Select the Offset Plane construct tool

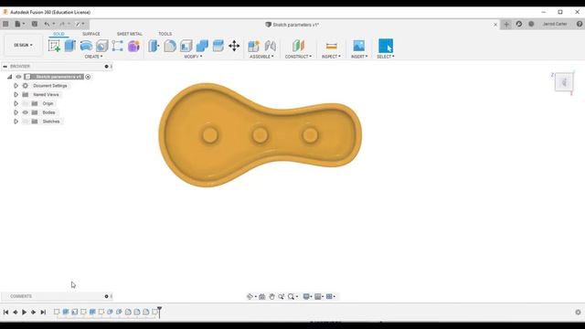(x=298, y=46)
